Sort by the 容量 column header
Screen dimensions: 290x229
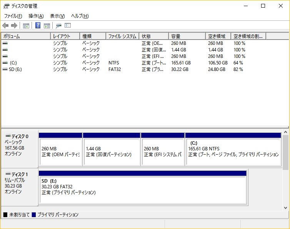[187, 36]
